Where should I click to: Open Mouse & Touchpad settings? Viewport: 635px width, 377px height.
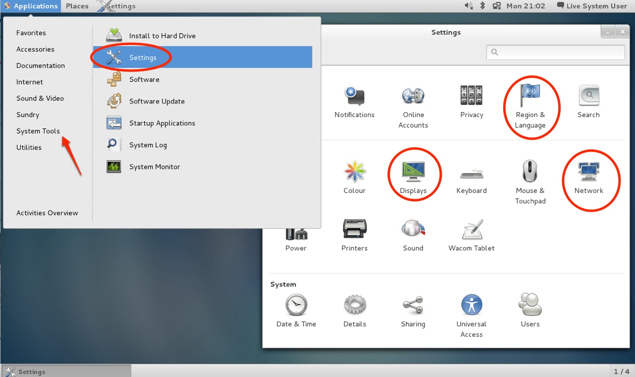(530, 183)
